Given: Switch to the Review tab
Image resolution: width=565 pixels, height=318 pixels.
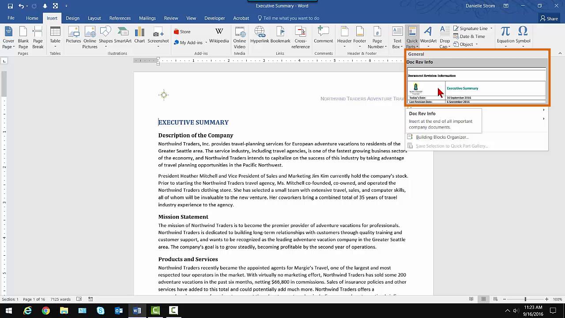Looking at the screenshot, I should 171,18.
